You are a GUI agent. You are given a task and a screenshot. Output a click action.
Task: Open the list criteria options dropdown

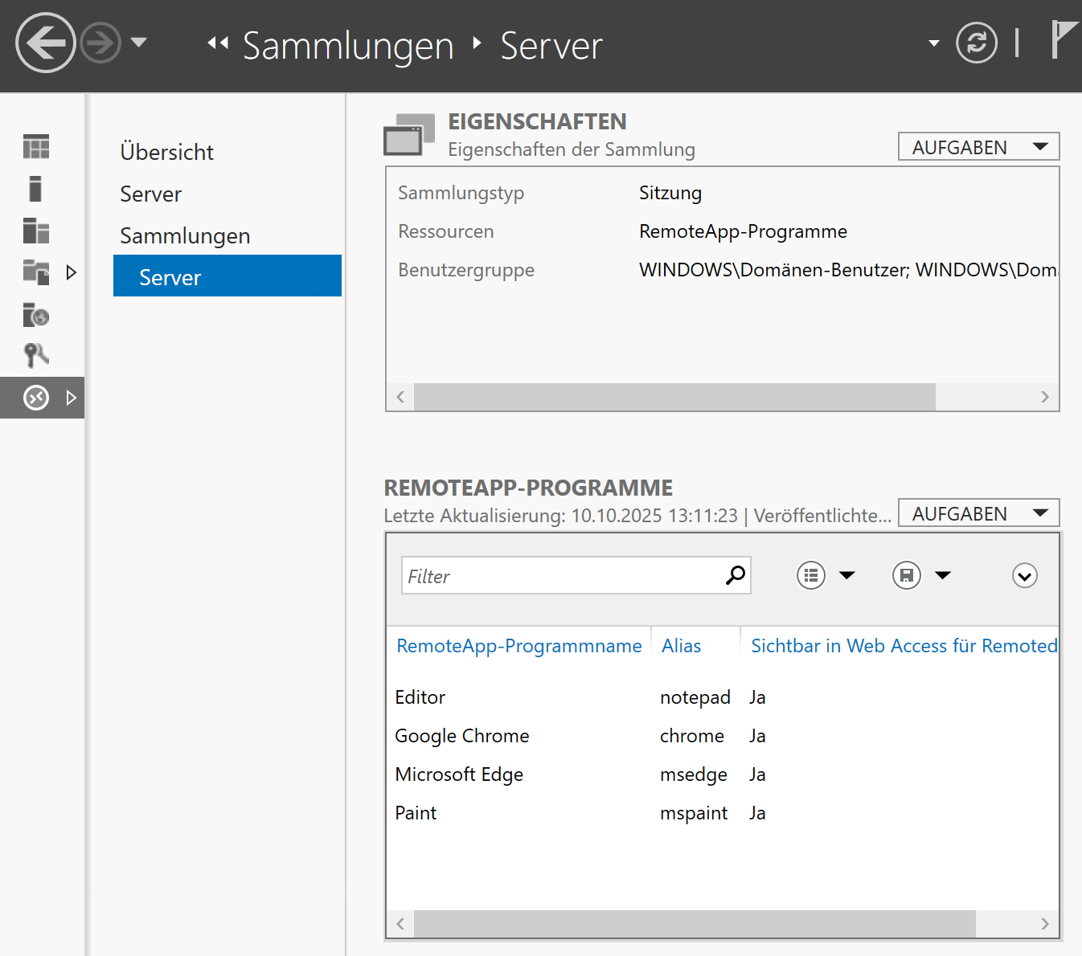(825, 575)
